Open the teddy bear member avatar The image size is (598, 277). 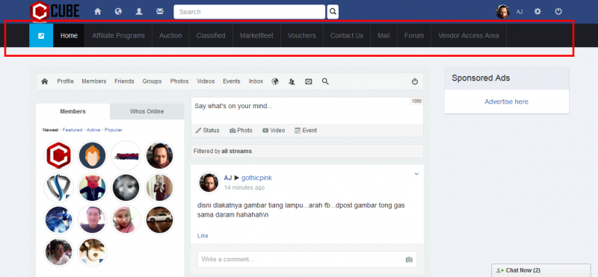pos(92,252)
